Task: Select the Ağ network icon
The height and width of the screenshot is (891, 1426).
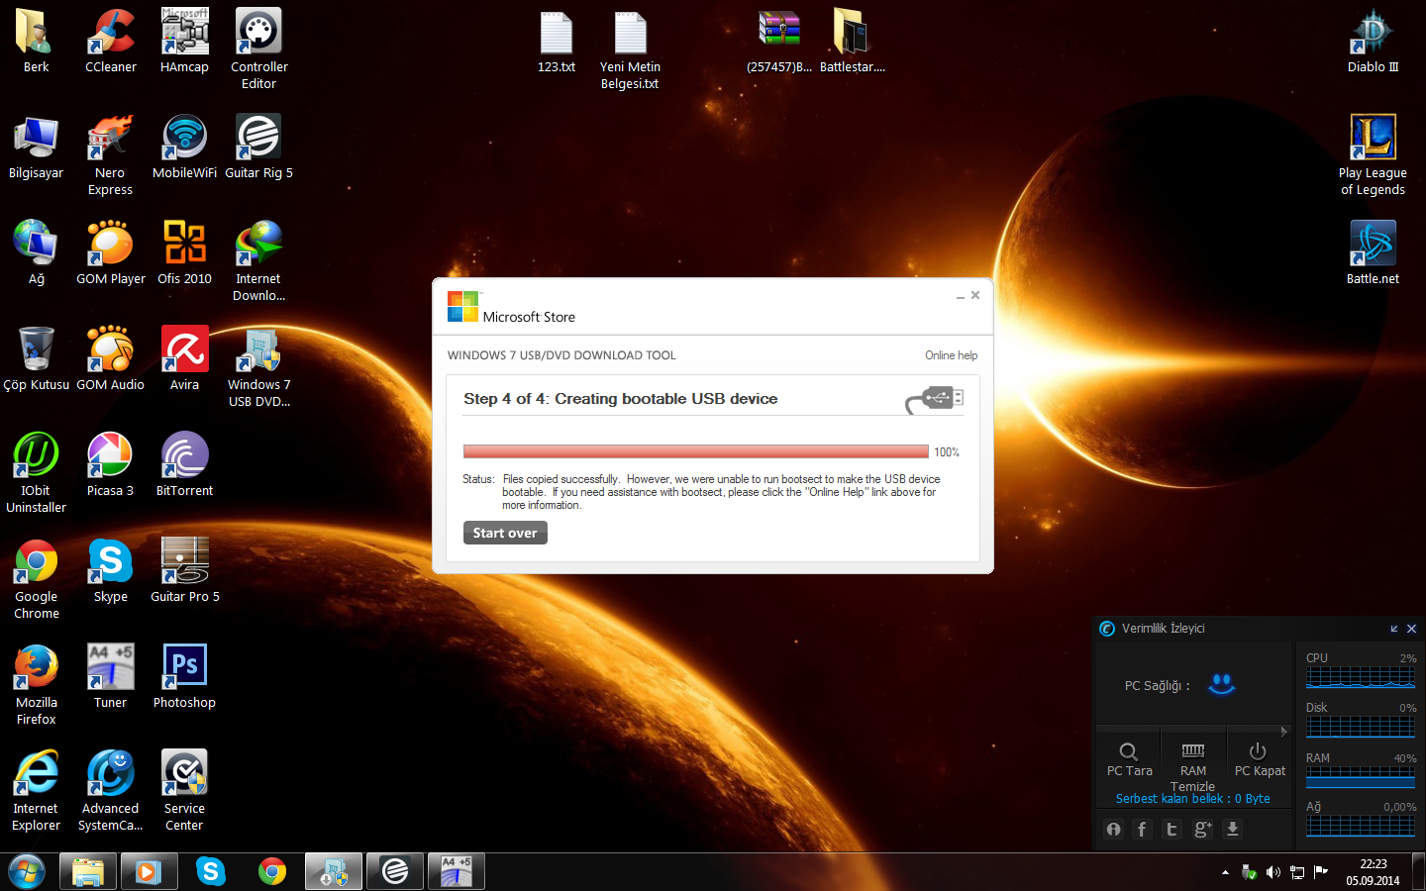Action: point(36,252)
